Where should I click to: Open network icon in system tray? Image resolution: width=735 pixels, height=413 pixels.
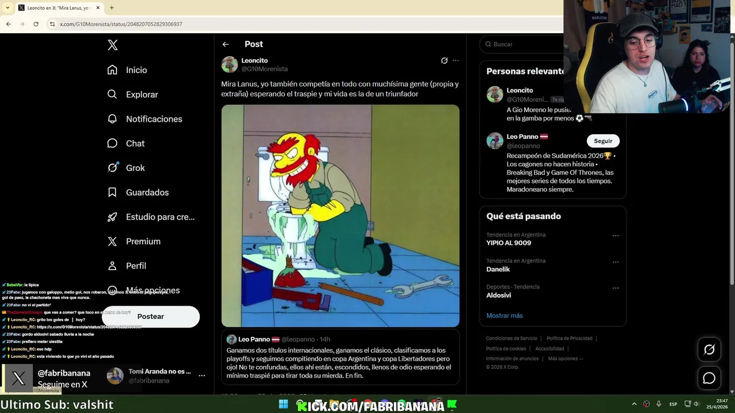(687, 404)
